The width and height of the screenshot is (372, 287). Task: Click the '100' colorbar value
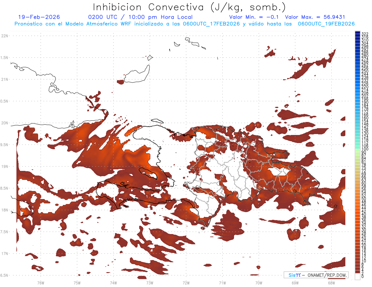[365, 149]
